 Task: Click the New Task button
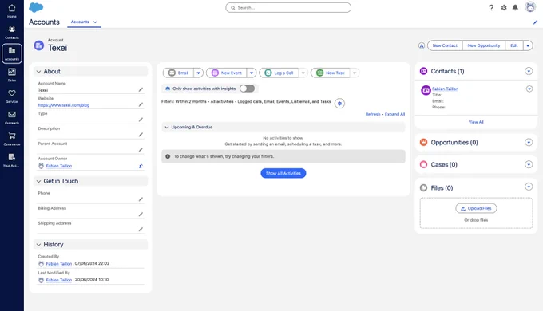click(x=331, y=73)
